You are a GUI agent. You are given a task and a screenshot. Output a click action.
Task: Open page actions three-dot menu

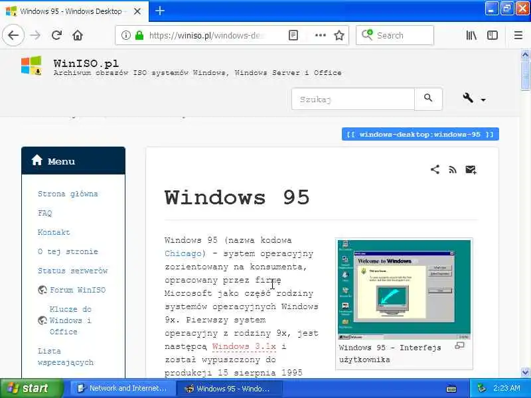pyautogui.click(x=321, y=35)
